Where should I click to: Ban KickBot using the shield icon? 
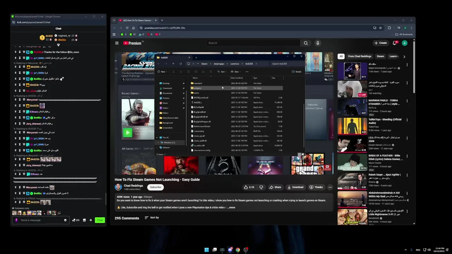pos(24,52)
